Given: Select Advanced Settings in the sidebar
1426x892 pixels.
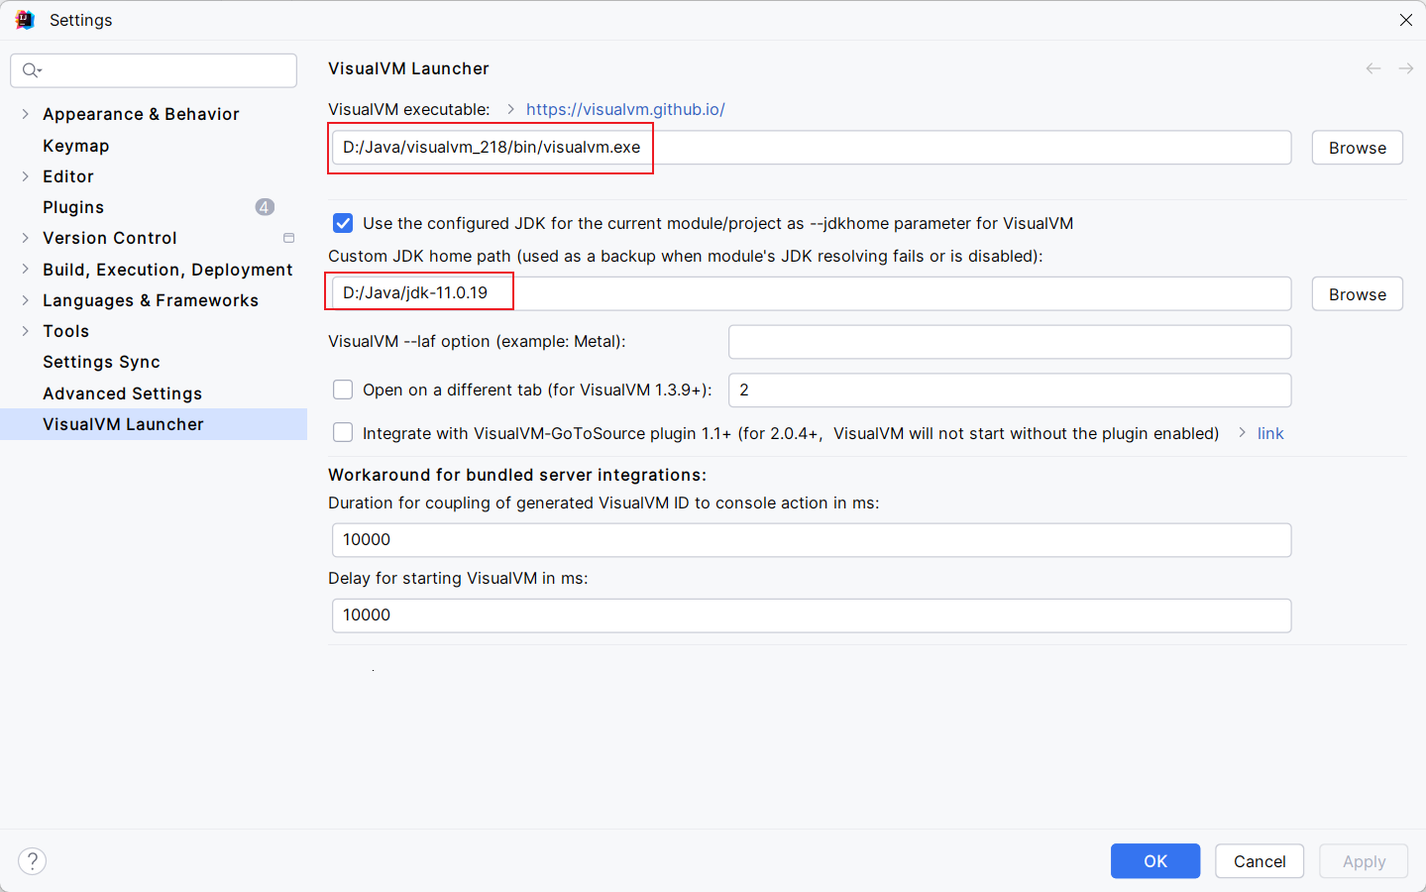Looking at the screenshot, I should tap(122, 393).
